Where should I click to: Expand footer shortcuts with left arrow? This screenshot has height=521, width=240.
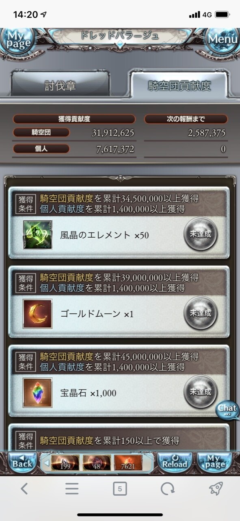click(46, 462)
